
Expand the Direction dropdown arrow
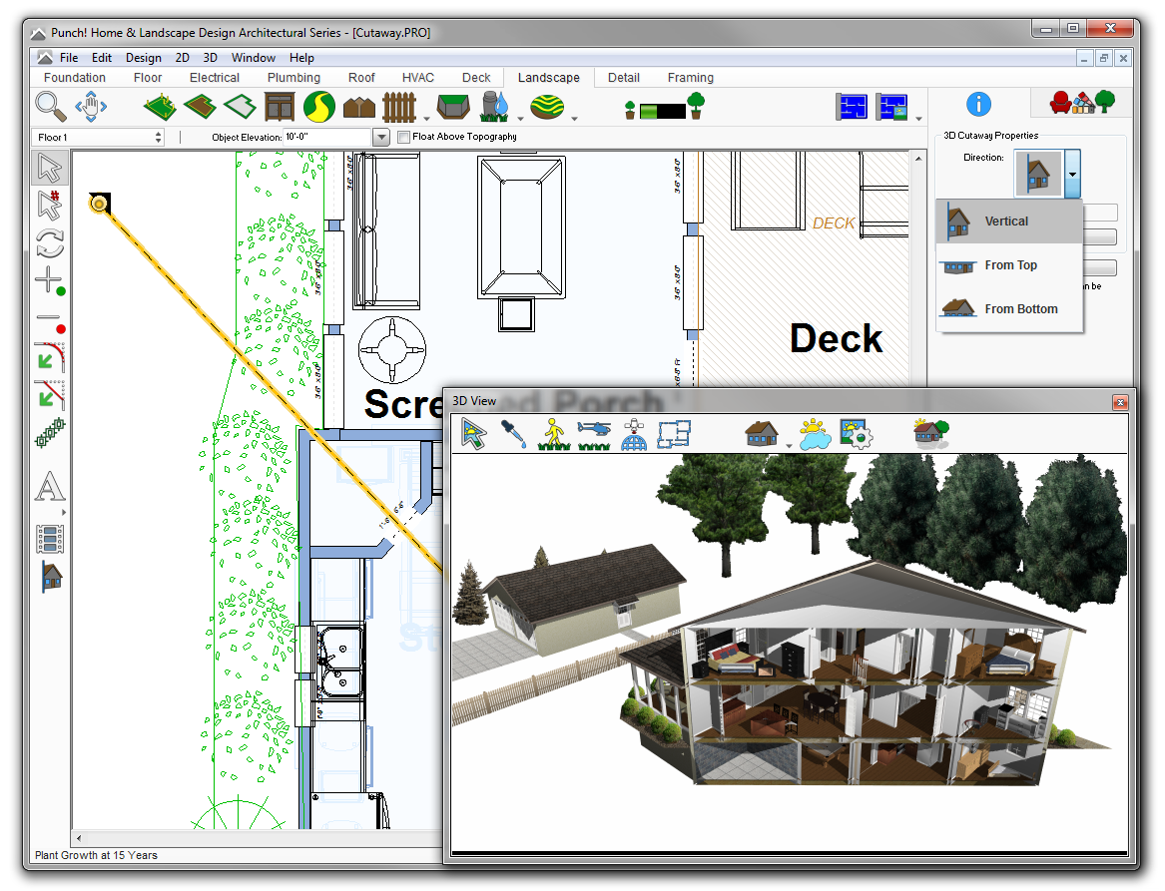(x=1072, y=175)
